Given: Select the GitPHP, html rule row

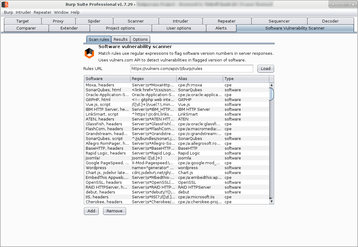Looking at the screenshot, I should 177,100.
